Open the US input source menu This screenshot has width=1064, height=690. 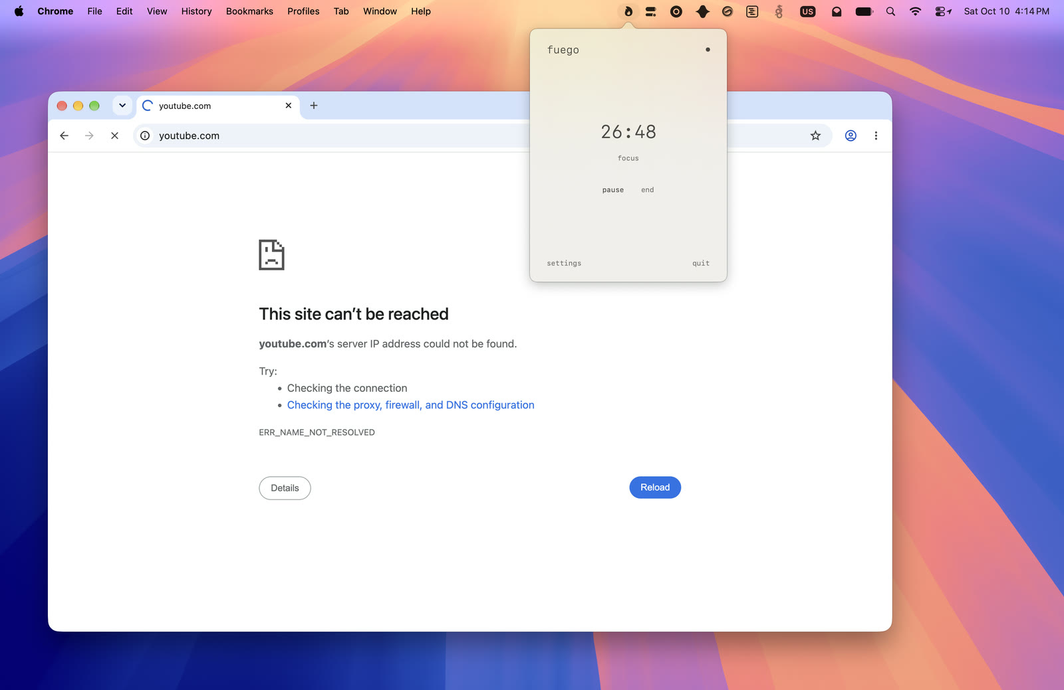[807, 11]
